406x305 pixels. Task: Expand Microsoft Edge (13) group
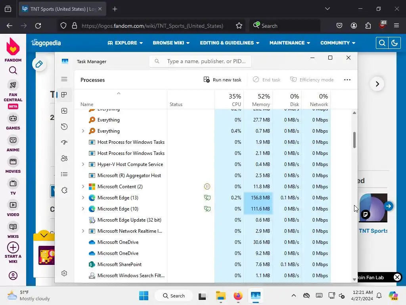[x=83, y=198]
